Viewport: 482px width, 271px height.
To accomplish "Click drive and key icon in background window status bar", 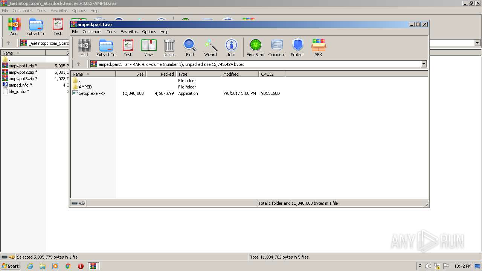I will point(8,257).
